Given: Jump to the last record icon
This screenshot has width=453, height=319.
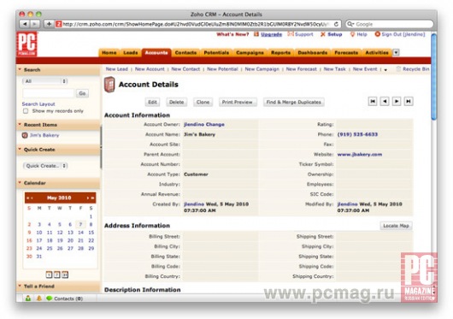Looking at the screenshot, I should pos(409,101).
